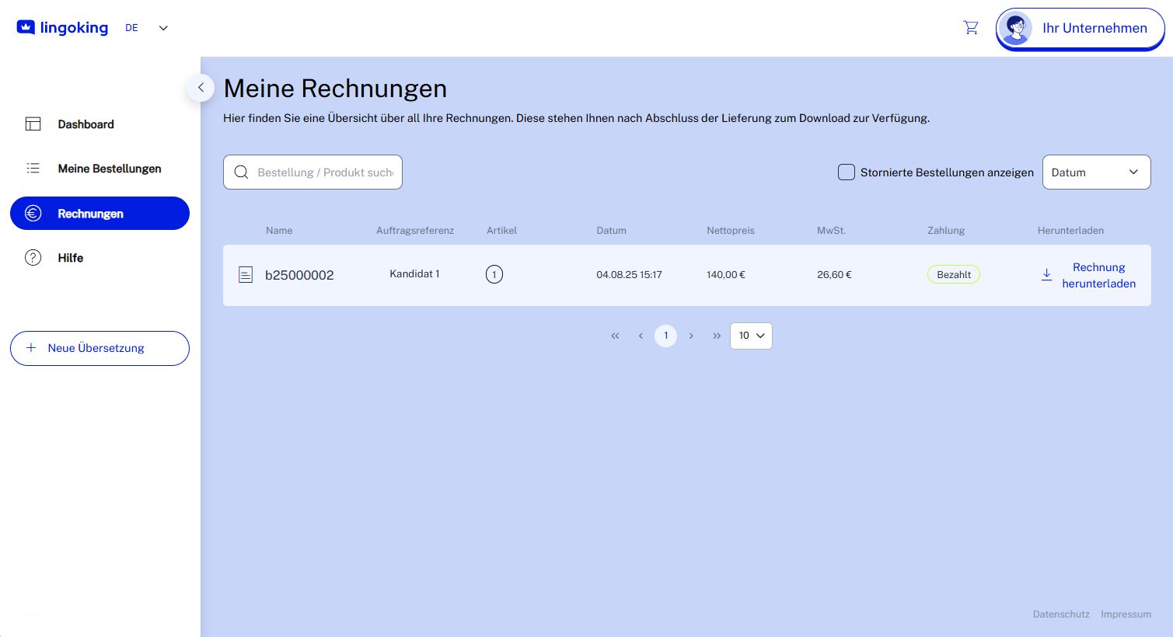Switch to Meine Bestellungen in the sidebar
Viewport: 1173px width, 637px height.
110,168
